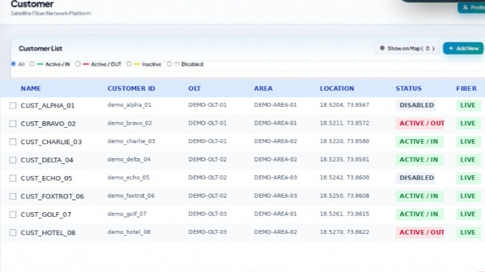
Task: Click the AREA column header
Action: pos(264,88)
